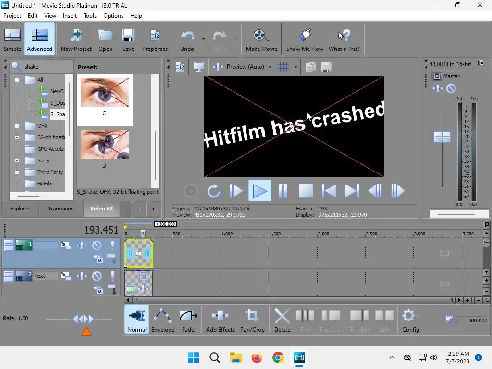The height and width of the screenshot is (369, 492).
Task: Save the project
Action: (x=128, y=39)
